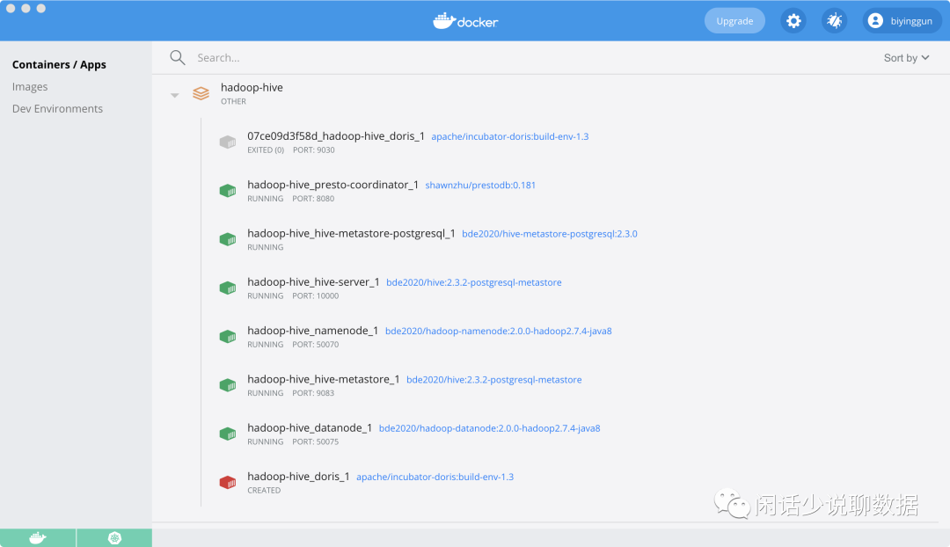Open image link of created hadoop-hive_doris_1

coord(435,477)
